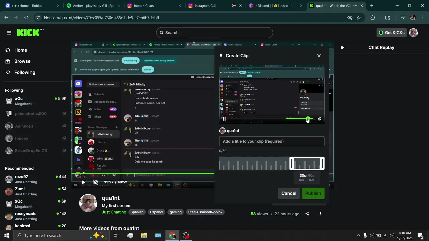
Task: Click the clip range selection on timeline
Action: point(307,164)
